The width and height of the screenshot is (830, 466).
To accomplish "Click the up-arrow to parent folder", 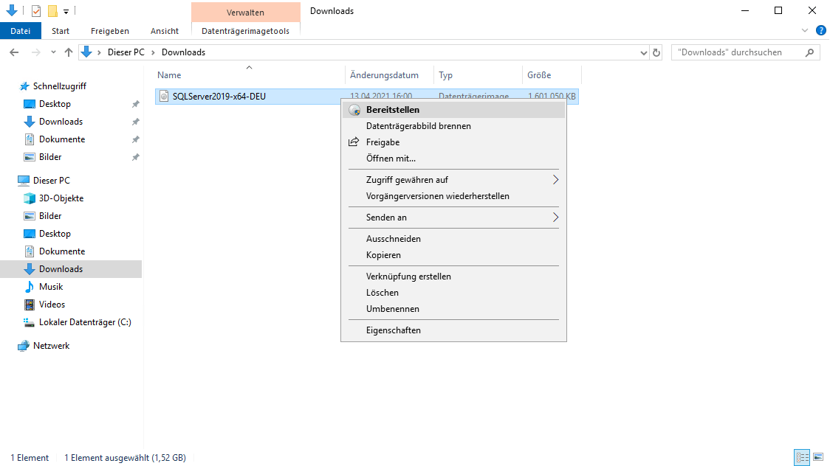I will [68, 52].
